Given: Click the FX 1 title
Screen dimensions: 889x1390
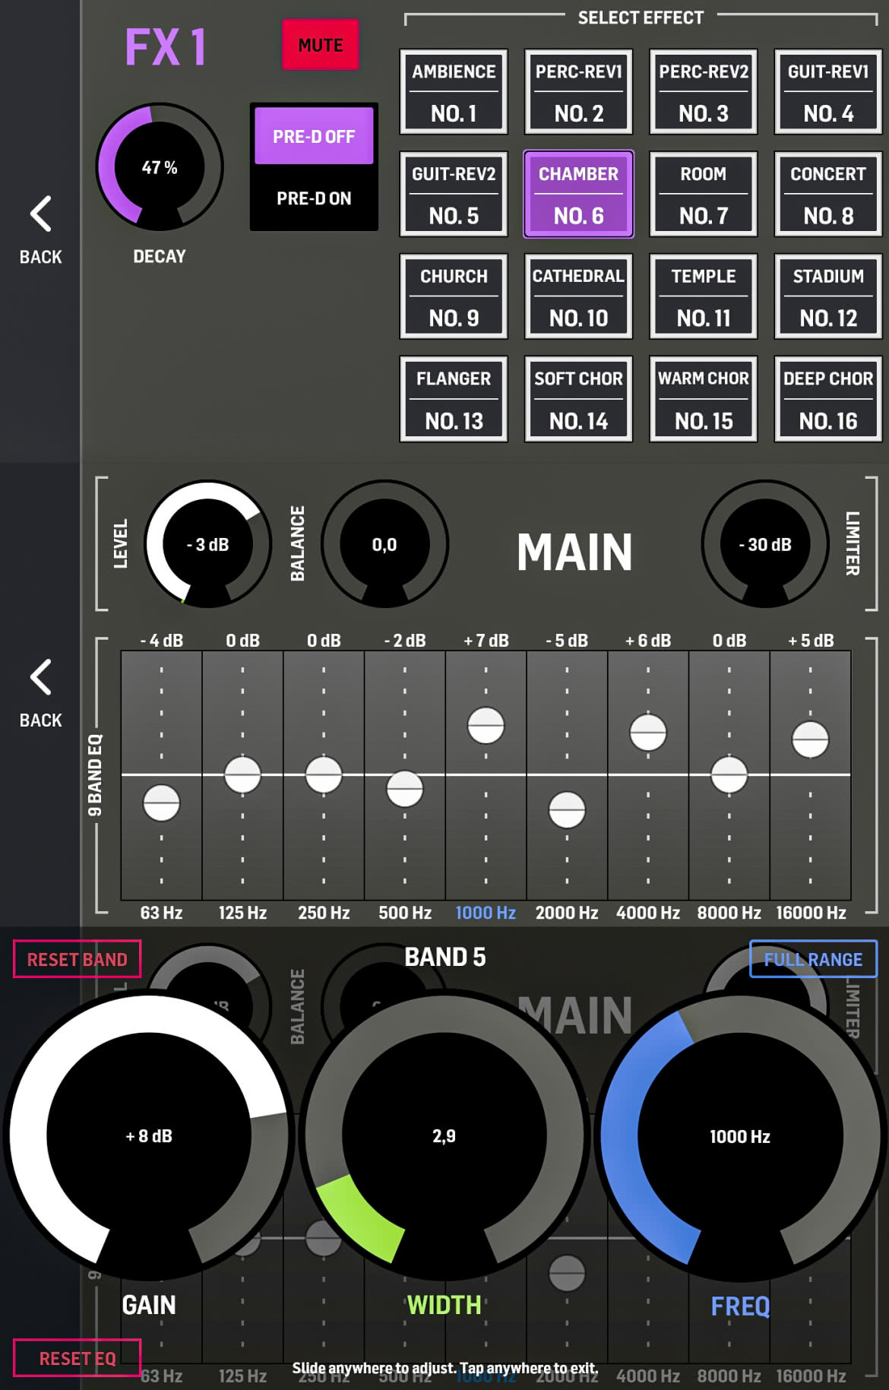Looking at the screenshot, I should click(166, 47).
